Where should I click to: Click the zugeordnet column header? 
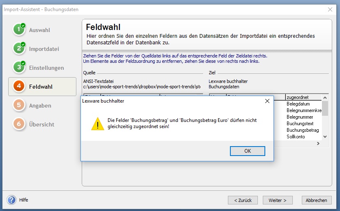(x=303, y=97)
